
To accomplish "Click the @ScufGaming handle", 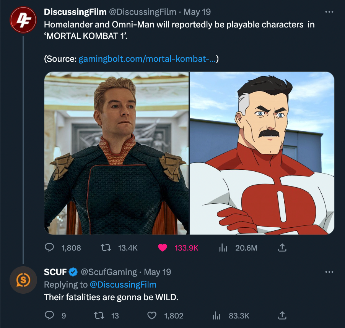I will coord(109,272).
